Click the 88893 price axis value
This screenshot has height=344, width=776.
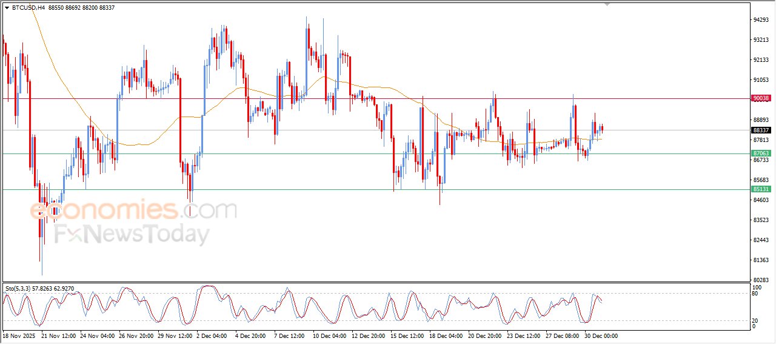(x=761, y=120)
